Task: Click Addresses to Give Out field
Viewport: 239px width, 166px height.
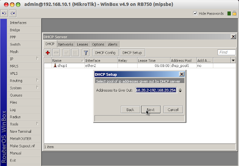Action: point(156,90)
